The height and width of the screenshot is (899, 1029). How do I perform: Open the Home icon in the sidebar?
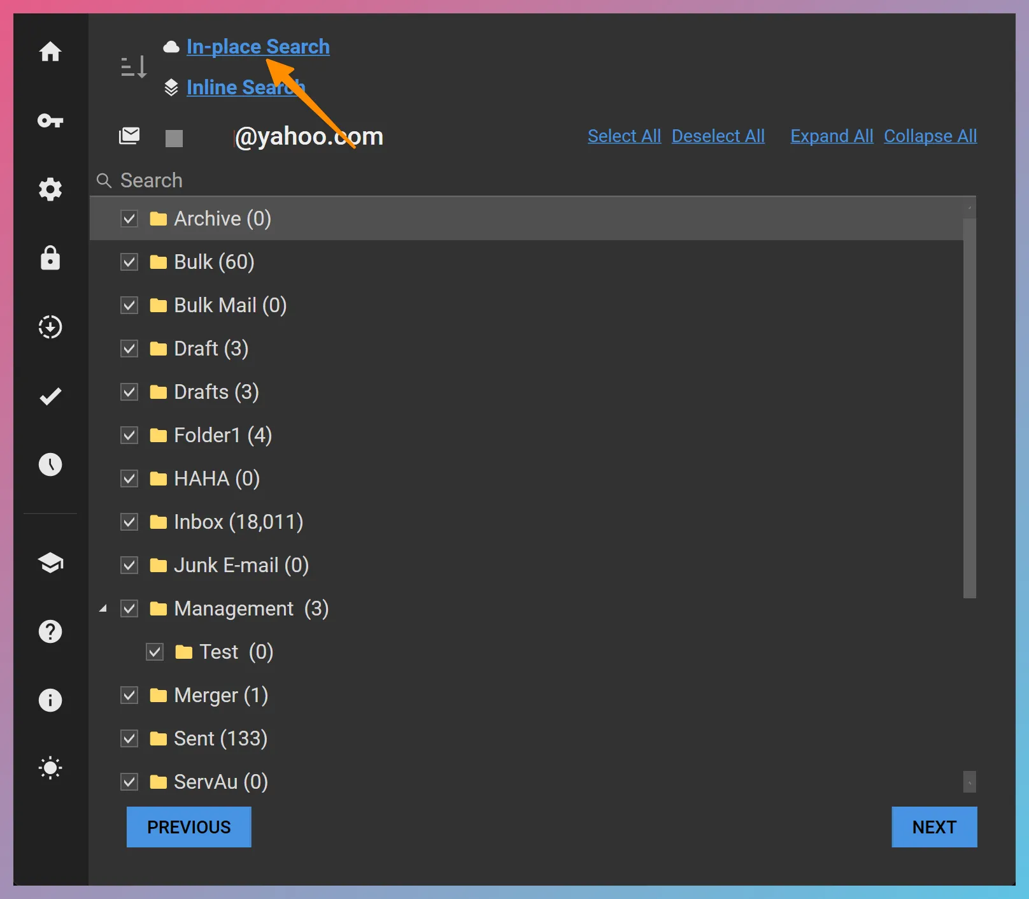50,53
